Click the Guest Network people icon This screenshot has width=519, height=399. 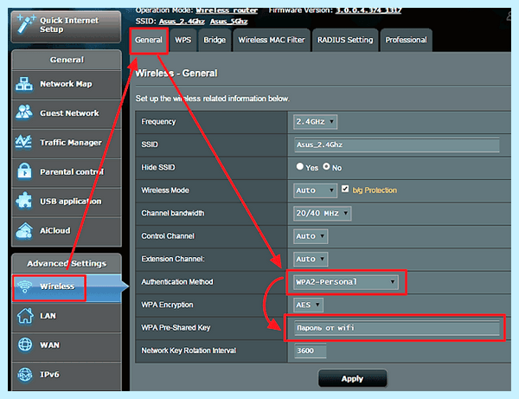pyautogui.click(x=24, y=113)
